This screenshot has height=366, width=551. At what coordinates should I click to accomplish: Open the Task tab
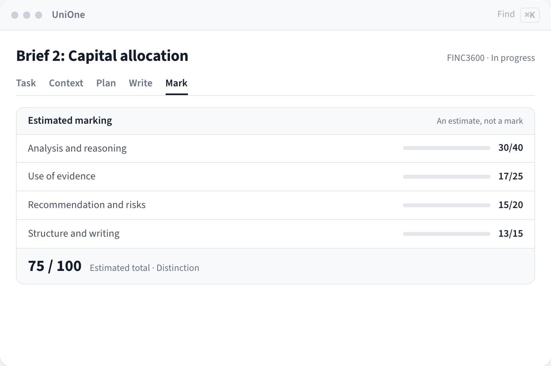point(26,83)
